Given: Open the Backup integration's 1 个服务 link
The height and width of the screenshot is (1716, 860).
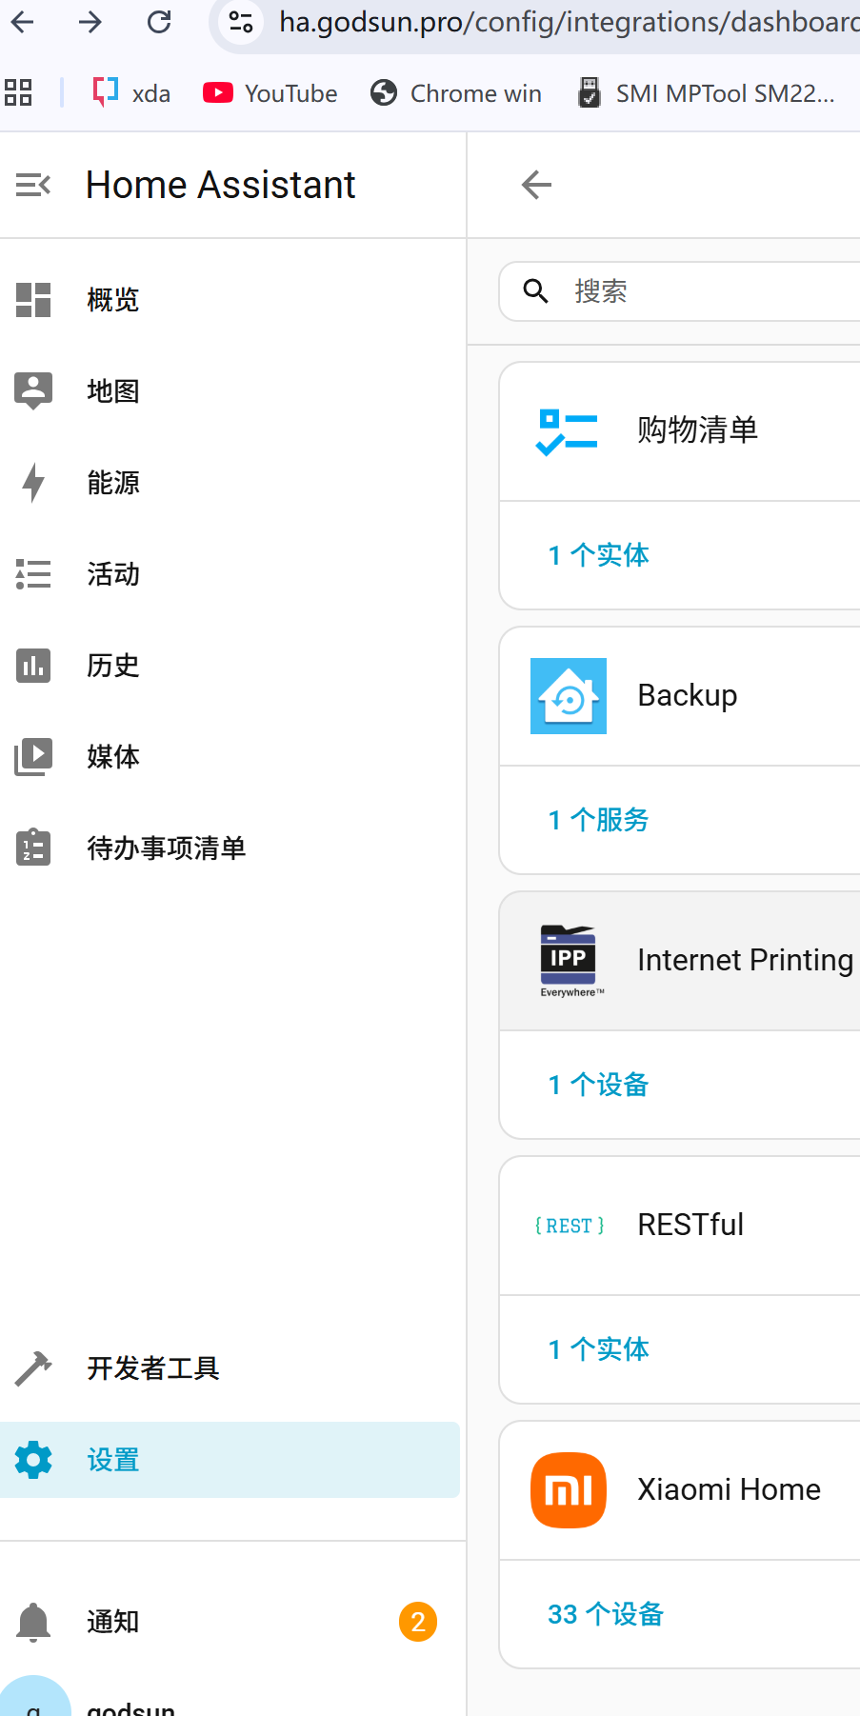Looking at the screenshot, I should pyautogui.click(x=599, y=820).
